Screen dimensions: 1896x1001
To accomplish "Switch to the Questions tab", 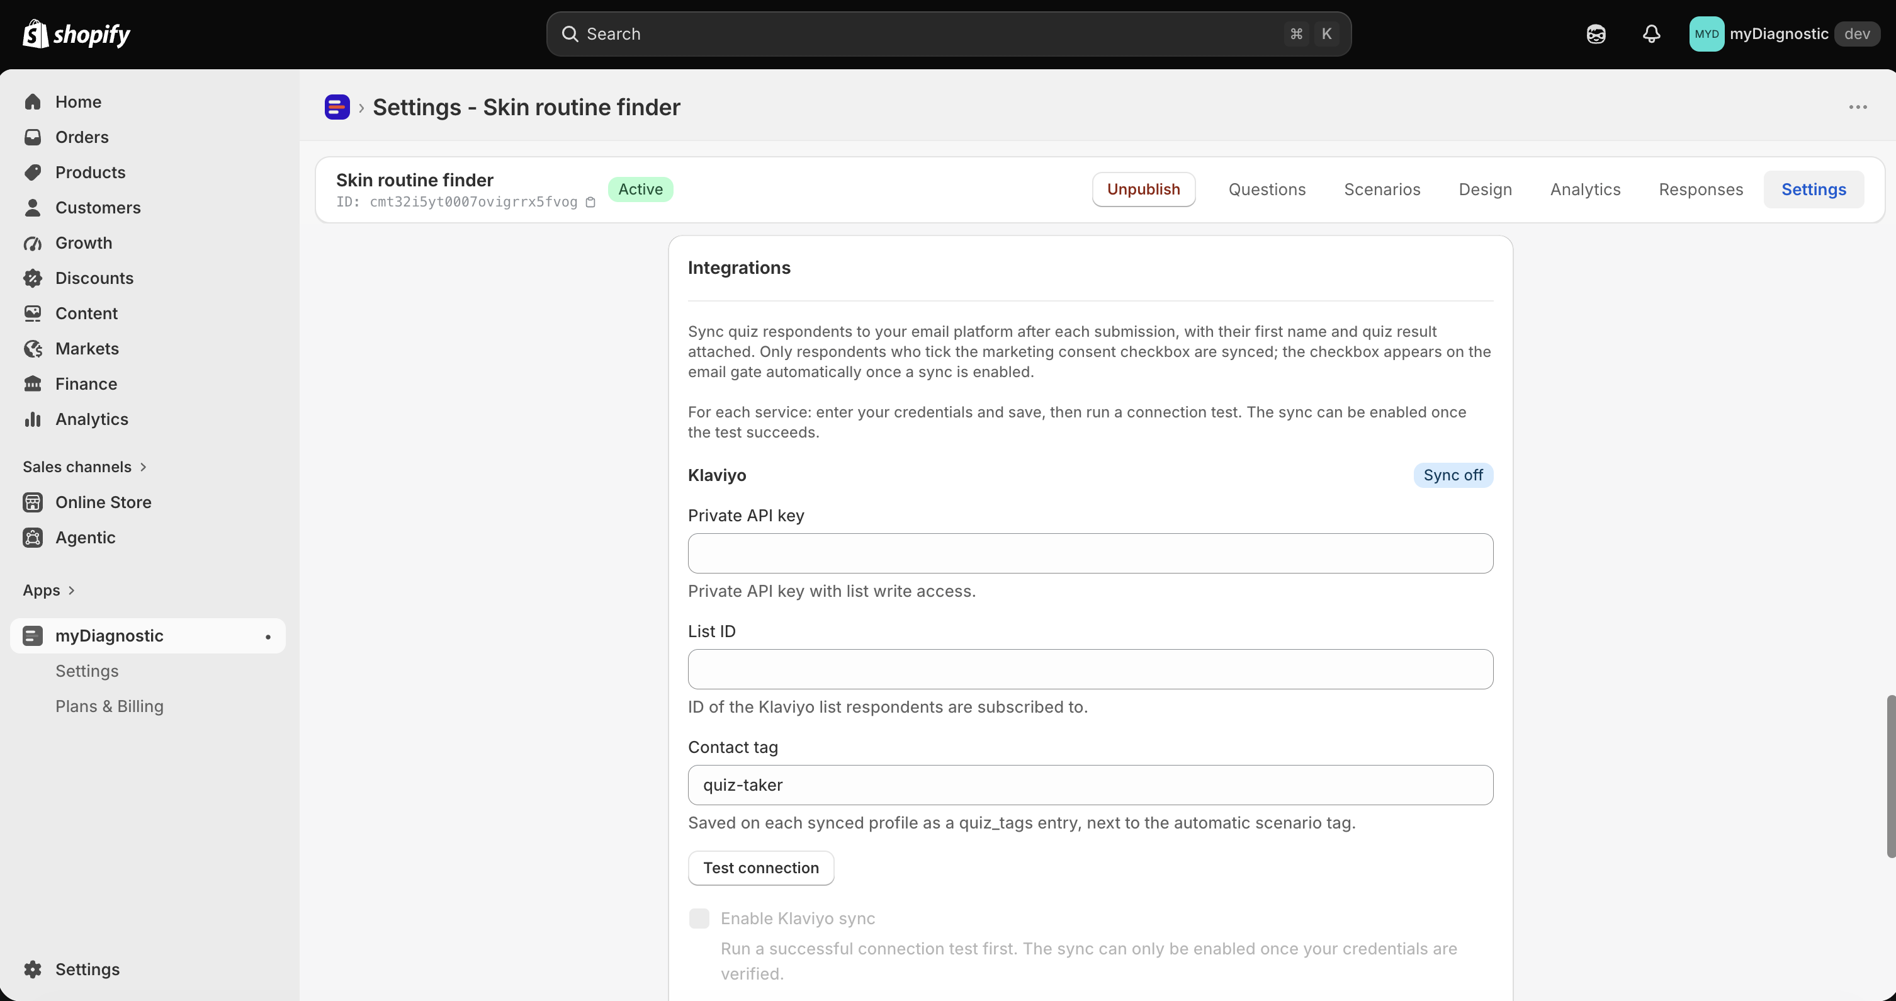I will pyautogui.click(x=1267, y=190).
